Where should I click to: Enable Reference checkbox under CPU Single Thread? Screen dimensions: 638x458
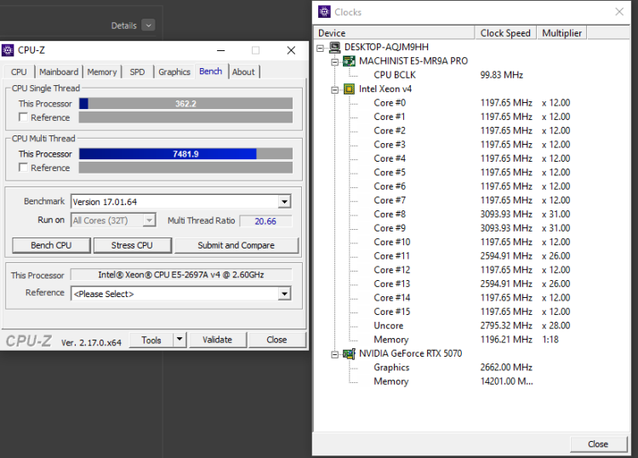point(23,117)
